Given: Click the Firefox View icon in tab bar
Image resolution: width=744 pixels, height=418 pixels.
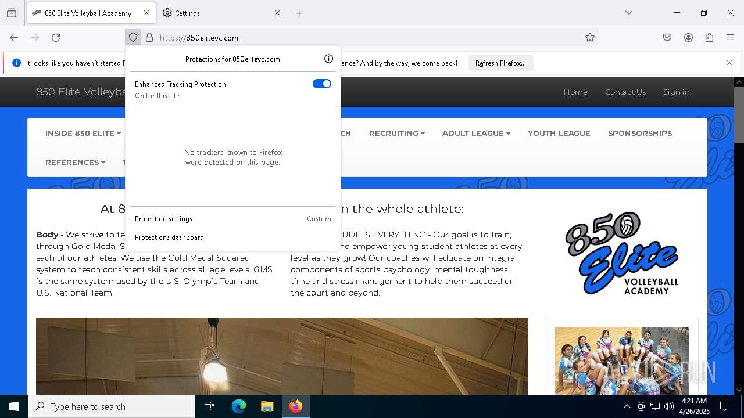Looking at the screenshot, I should (x=12, y=13).
